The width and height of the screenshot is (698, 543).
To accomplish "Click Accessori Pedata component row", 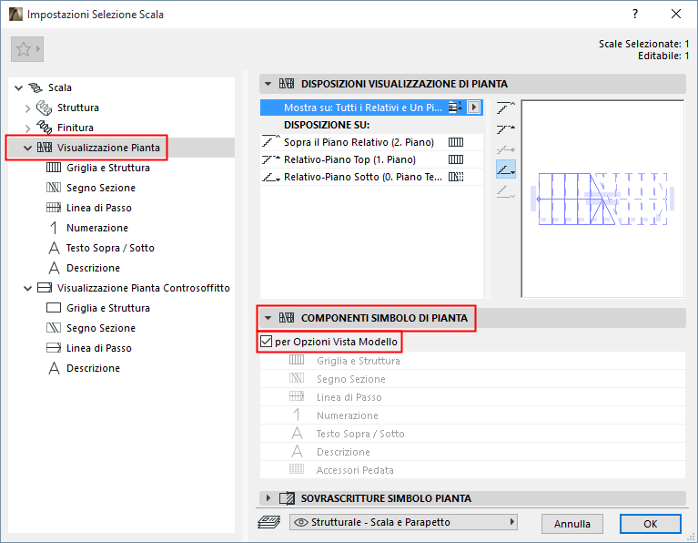I will point(472,470).
